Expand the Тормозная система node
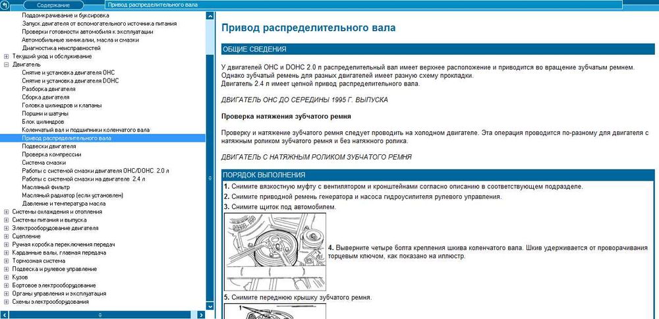 pyautogui.click(x=6, y=261)
